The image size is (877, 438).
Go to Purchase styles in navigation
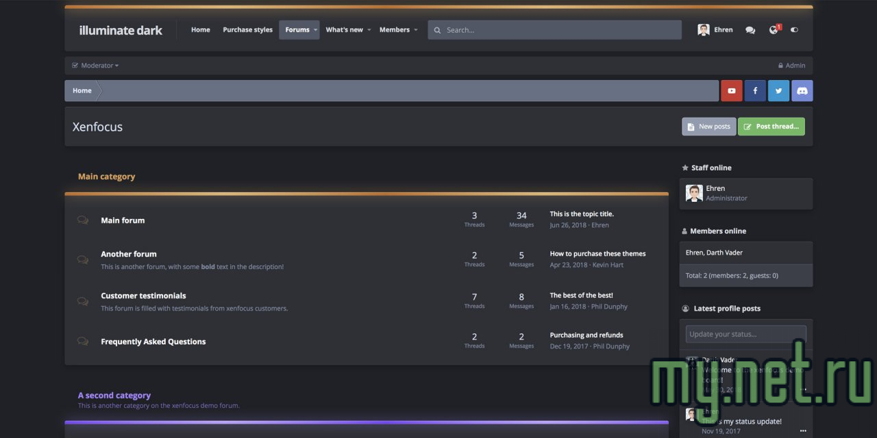click(x=247, y=30)
